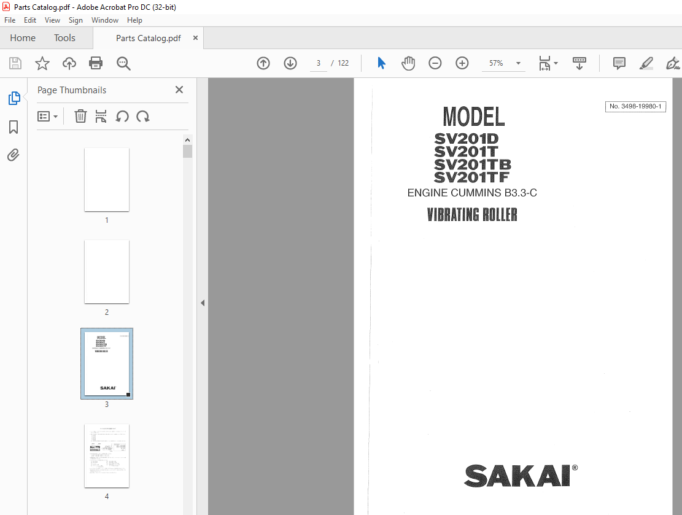This screenshot has height=515, width=682.
Task: Click the VIBRATING ROLLER heading
Action: point(472,214)
